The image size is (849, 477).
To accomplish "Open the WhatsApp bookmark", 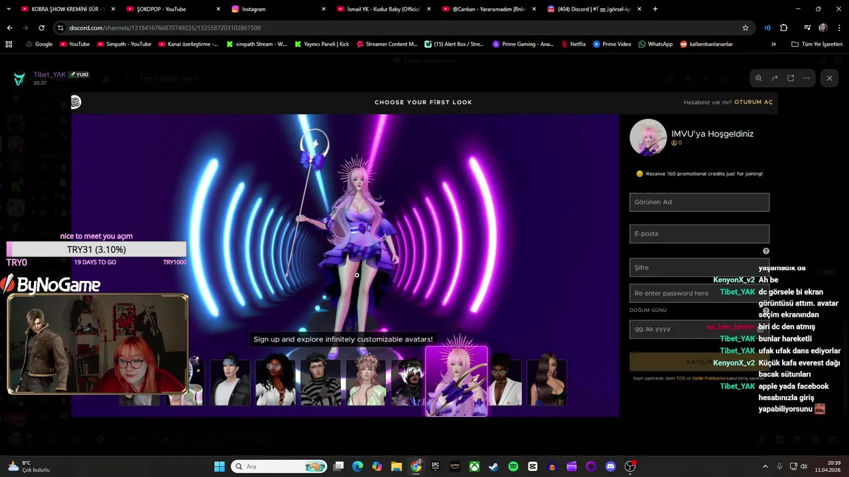I will pos(655,44).
